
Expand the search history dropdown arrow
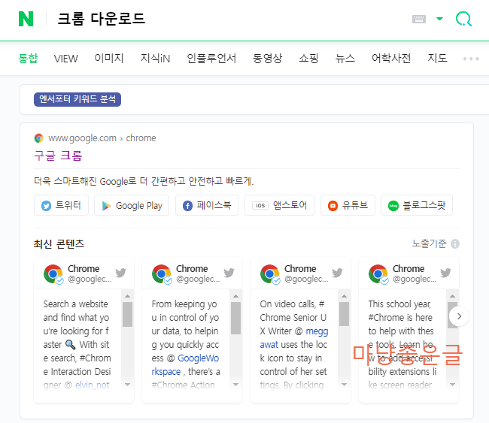pyautogui.click(x=439, y=19)
